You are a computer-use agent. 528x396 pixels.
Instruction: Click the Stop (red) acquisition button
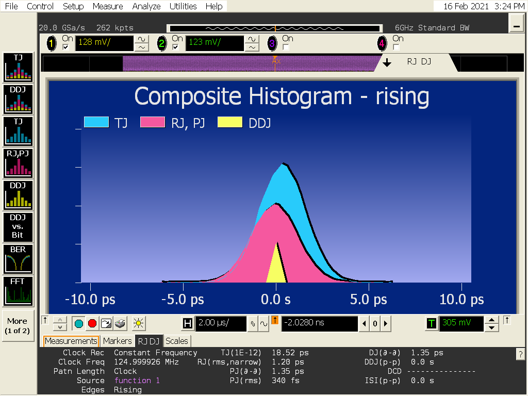(x=92, y=324)
